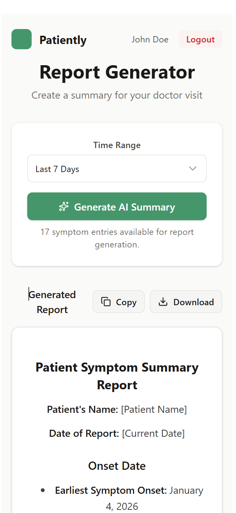Click the Report Generator heading
This screenshot has height=513, width=236.
(117, 73)
